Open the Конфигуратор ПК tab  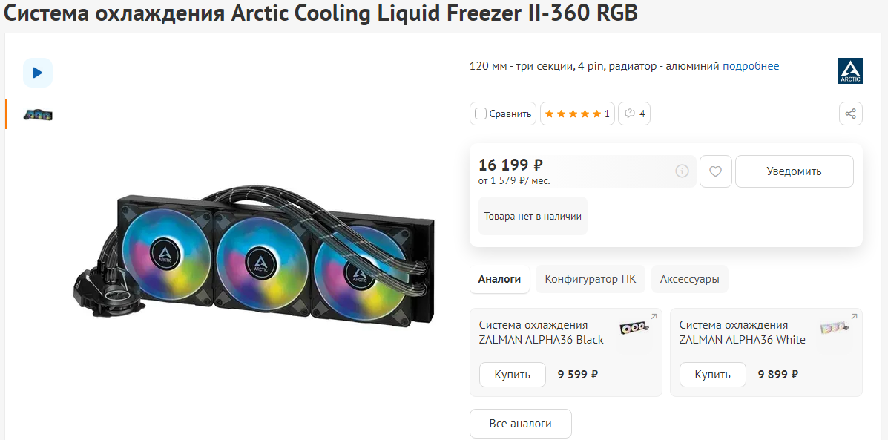[x=590, y=279]
